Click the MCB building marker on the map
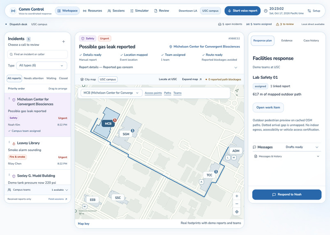The height and width of the screenshot is (235, 330). click(108, 124)
